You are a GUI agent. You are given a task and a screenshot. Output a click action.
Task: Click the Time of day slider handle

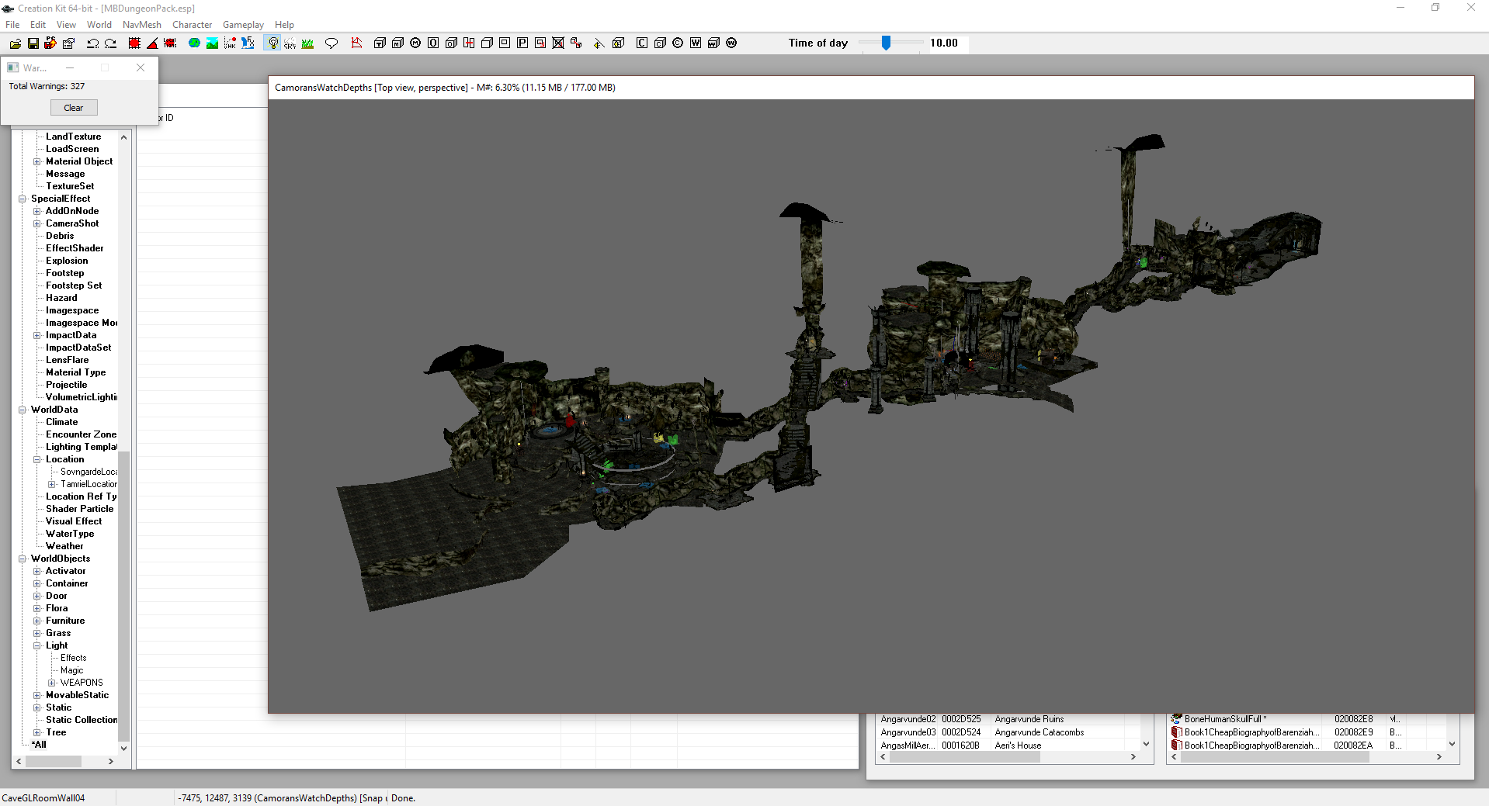tap(886, 43)
